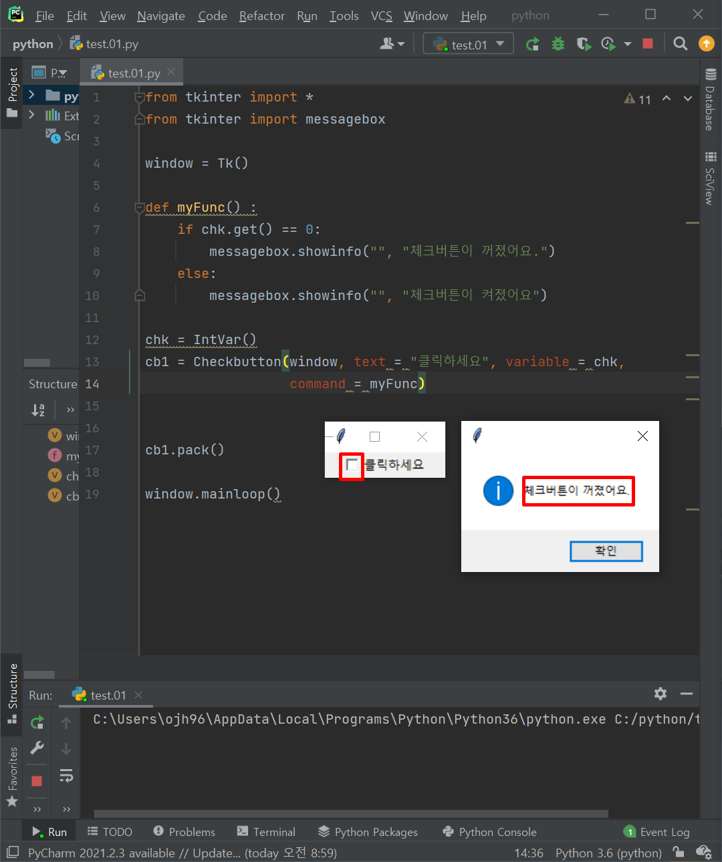The width and height of the screenshot is (722, 862).
Task: Expand External Libraries tree node
Action: coord(31,115)
